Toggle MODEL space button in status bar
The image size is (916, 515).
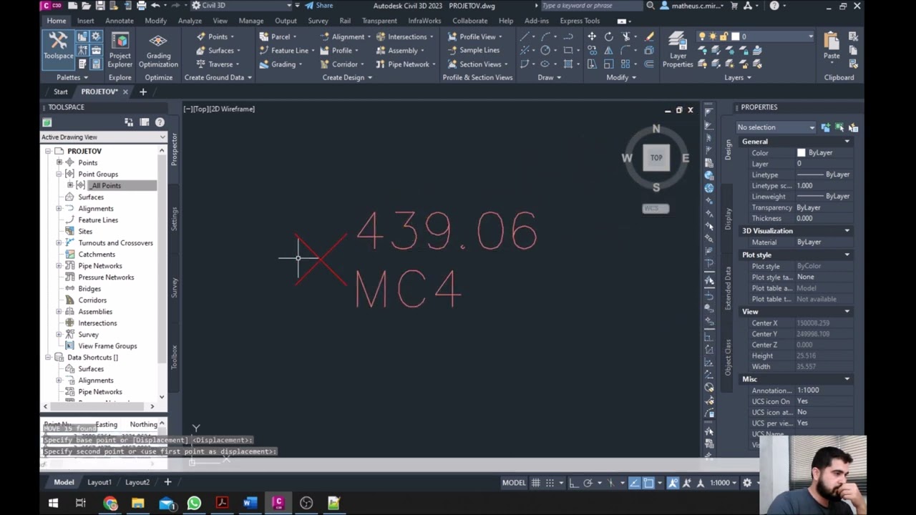click(x=514, y=483)
